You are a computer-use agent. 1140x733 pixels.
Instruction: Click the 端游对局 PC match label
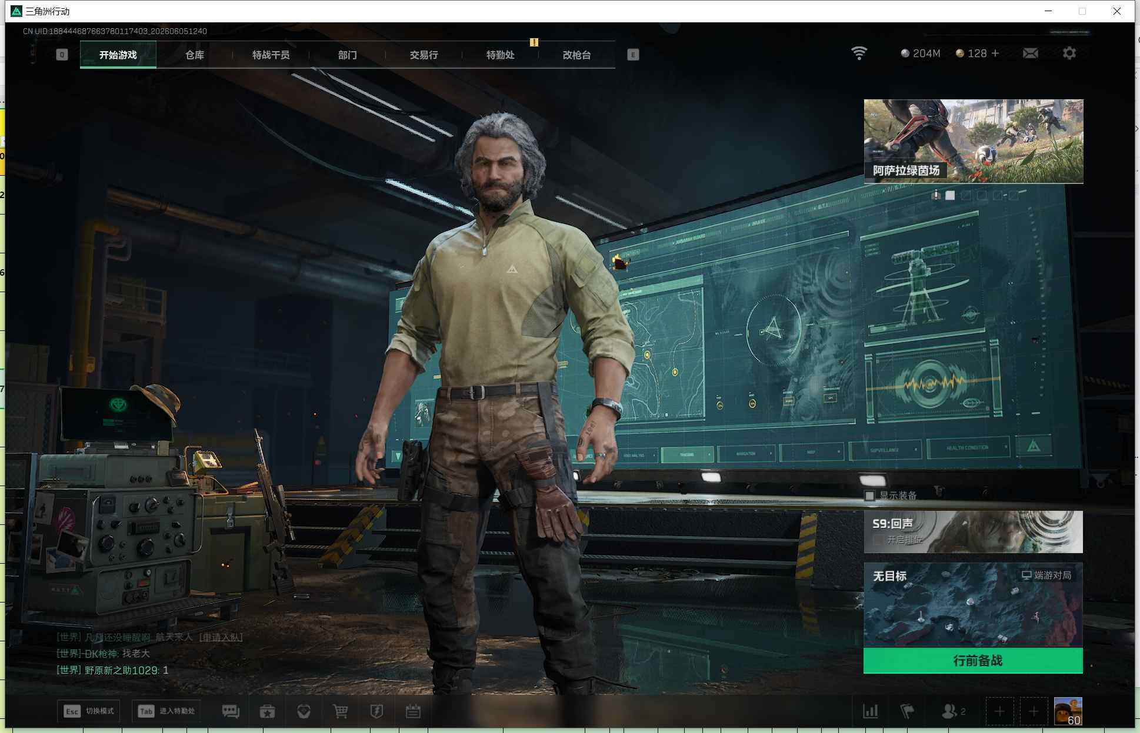[x=1046, y=575]
